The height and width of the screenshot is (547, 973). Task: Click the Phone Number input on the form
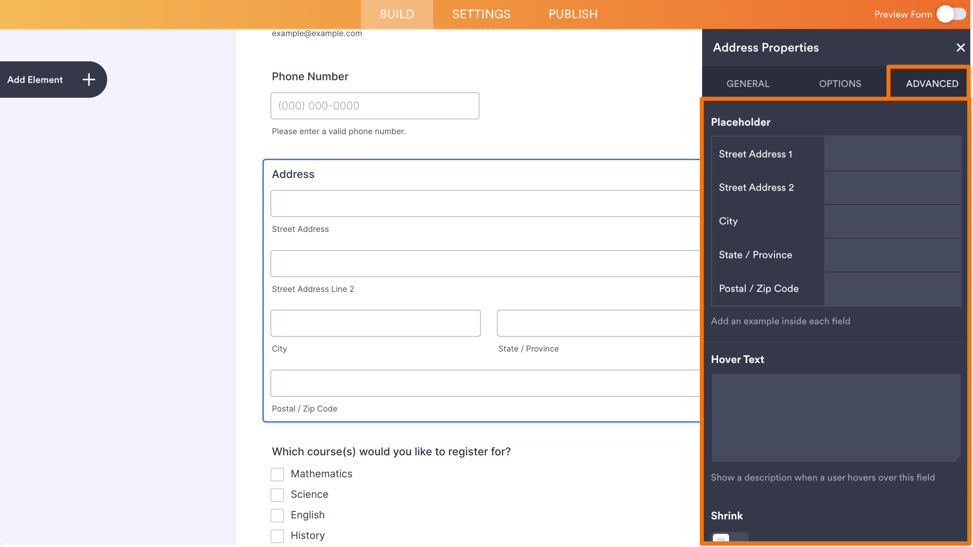coord(375,106)
